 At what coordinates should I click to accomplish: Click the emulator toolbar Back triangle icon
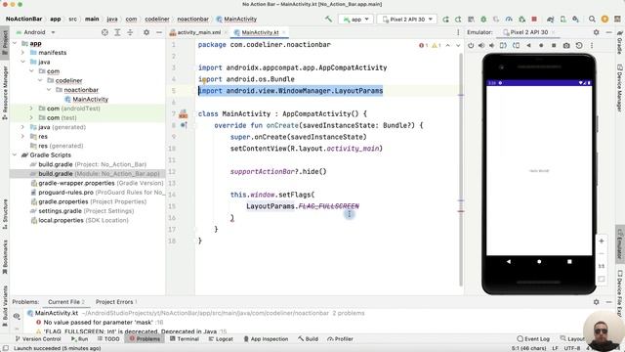[x=528, y=46]
